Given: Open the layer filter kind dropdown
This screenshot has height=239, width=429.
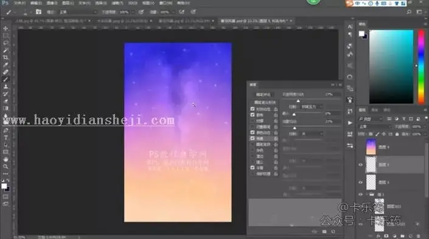Looking at the screenshot, I should (371, 119).
